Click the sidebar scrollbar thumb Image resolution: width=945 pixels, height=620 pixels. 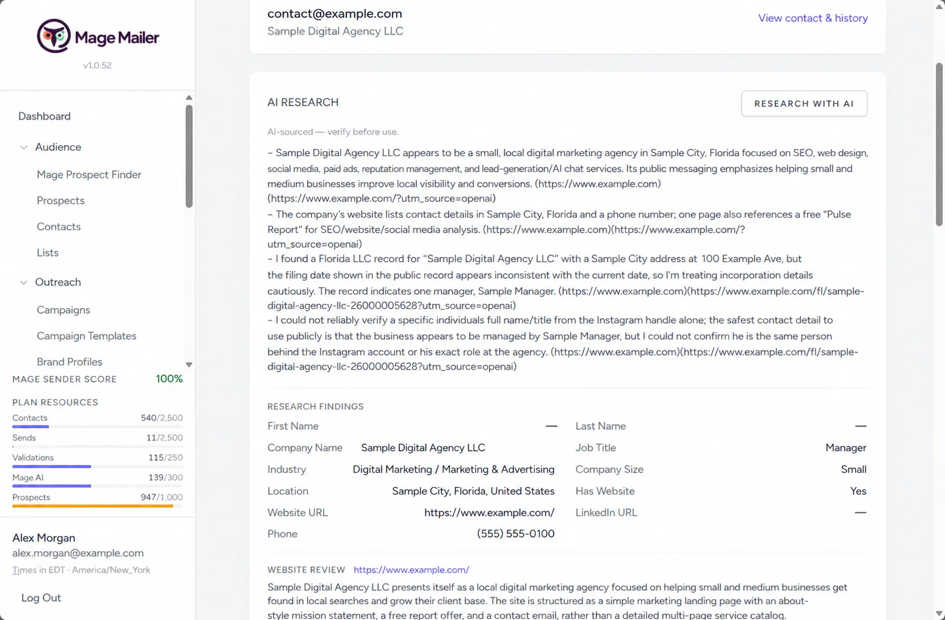click(189, 156)
